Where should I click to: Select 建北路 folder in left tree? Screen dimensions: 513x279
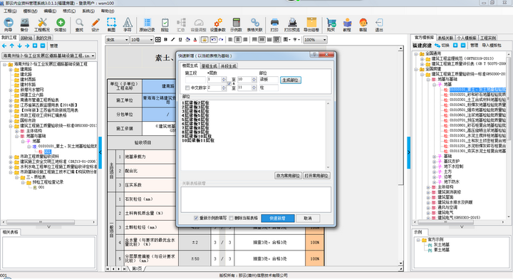26,75
